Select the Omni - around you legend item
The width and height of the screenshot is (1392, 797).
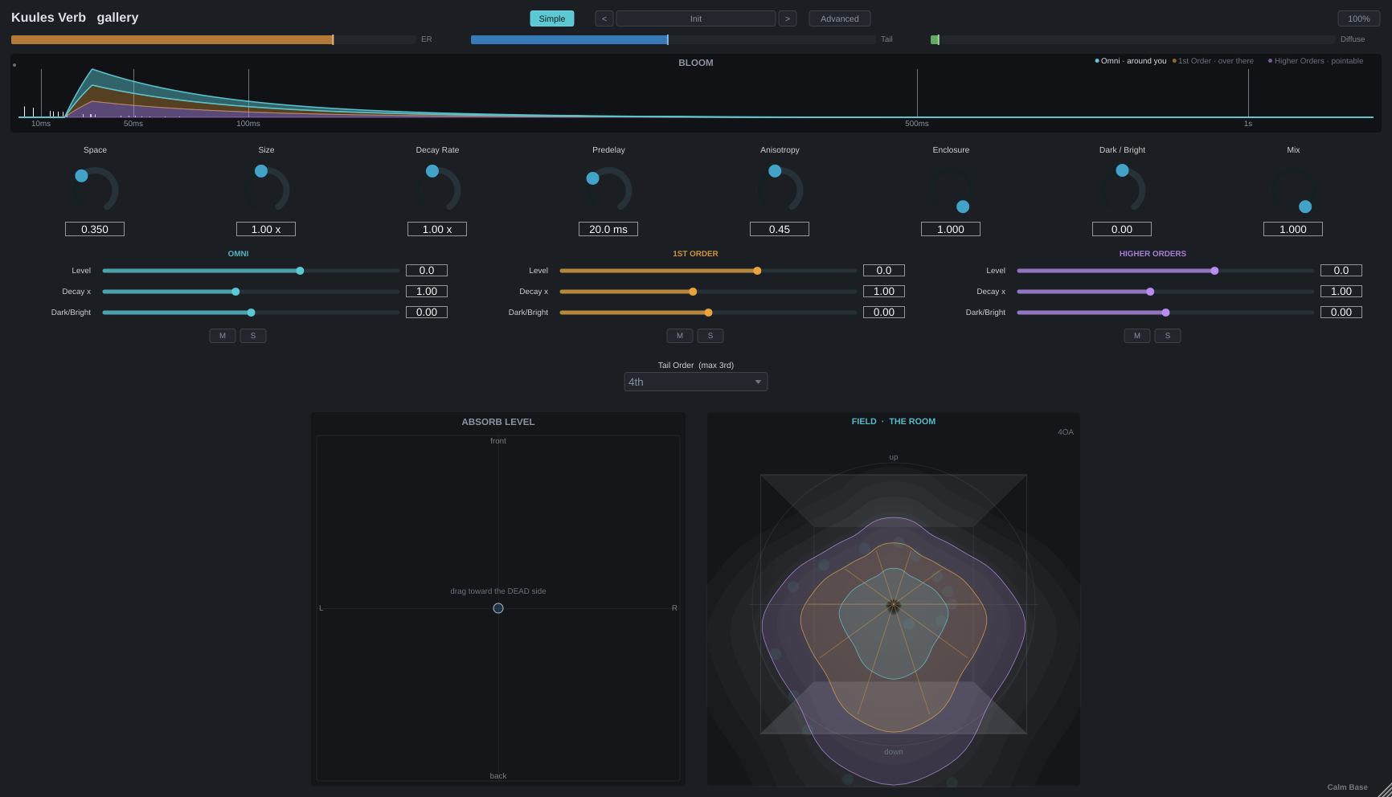tap(1131, 61)
